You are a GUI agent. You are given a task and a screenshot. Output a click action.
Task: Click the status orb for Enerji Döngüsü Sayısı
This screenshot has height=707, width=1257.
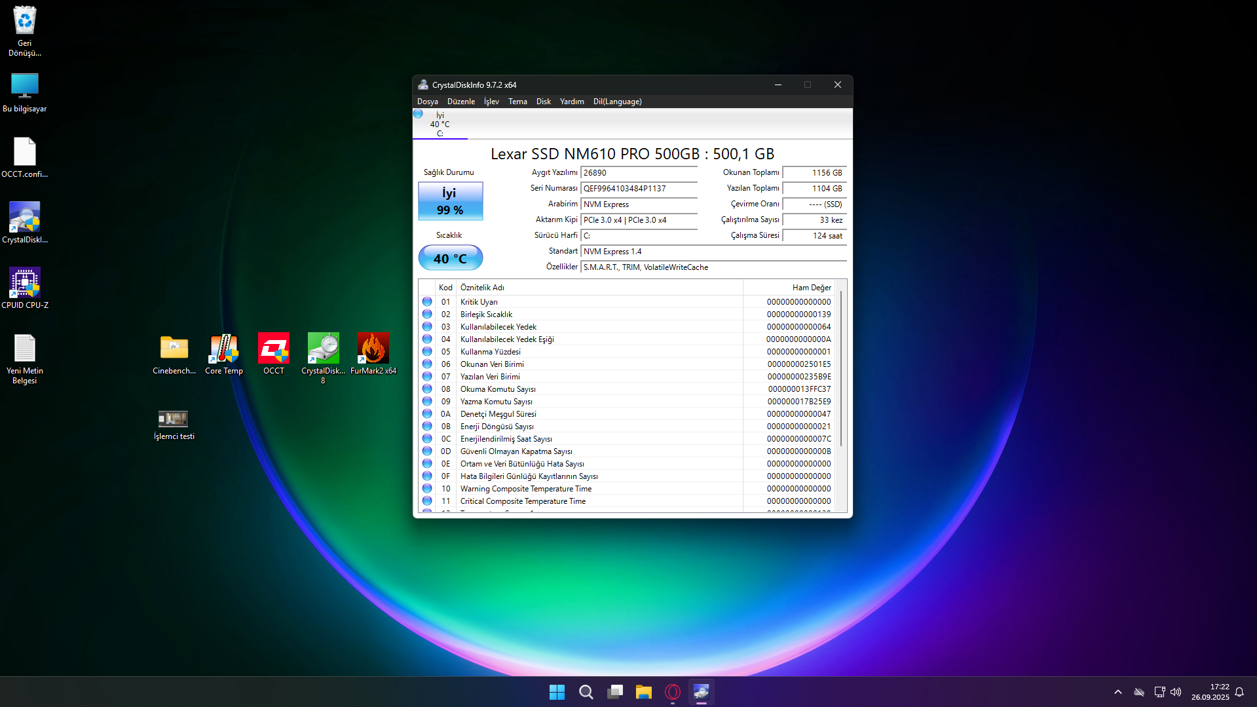[x=427, y=426]
